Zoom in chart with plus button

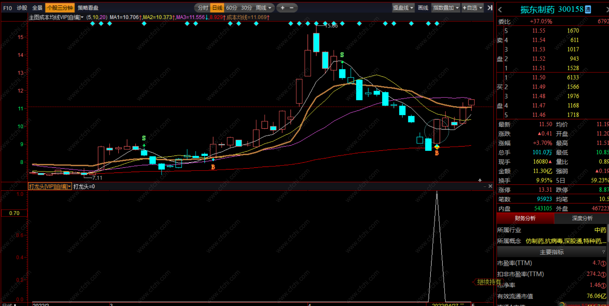pyautogui.click(x=282, y=8)
